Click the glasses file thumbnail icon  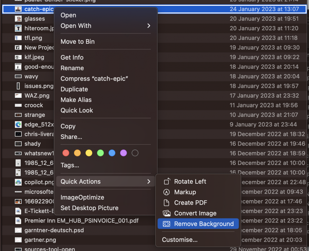(18, 19)
